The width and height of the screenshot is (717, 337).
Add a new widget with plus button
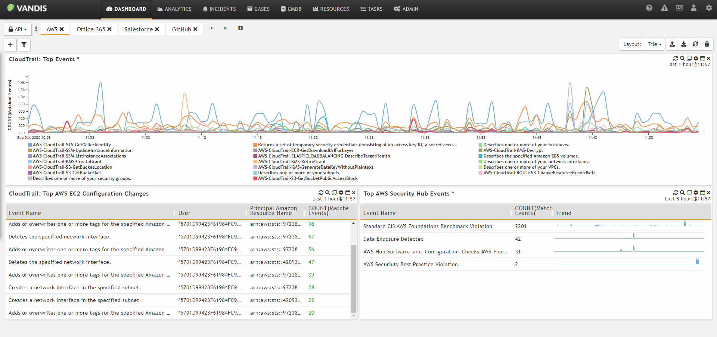pos(10,45)
